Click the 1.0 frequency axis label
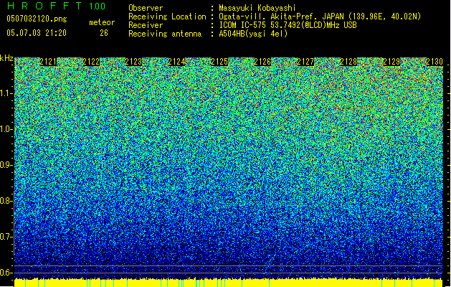Screen dimensions: 451x287 pyautogui.click(x=6, y=130)
